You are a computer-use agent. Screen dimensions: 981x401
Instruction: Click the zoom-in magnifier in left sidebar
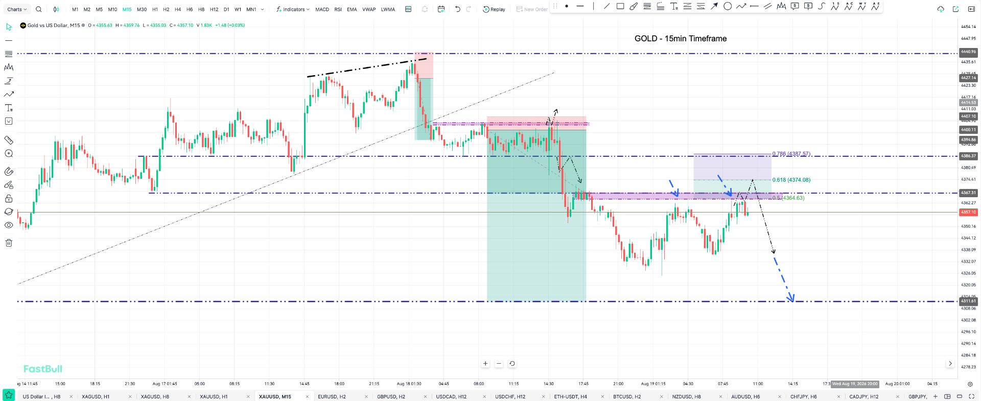[9, 154]
